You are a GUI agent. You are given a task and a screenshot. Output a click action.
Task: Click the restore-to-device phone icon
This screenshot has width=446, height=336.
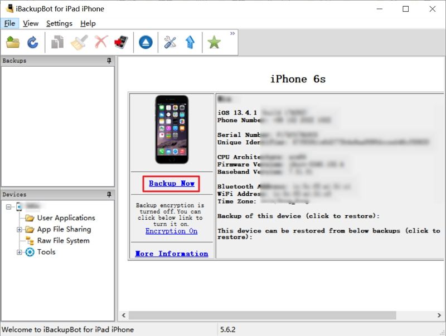click(x=122, y=42)
